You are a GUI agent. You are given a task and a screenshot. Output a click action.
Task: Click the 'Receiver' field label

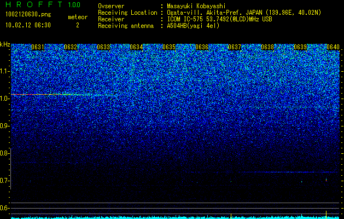(x=111, y=19)
